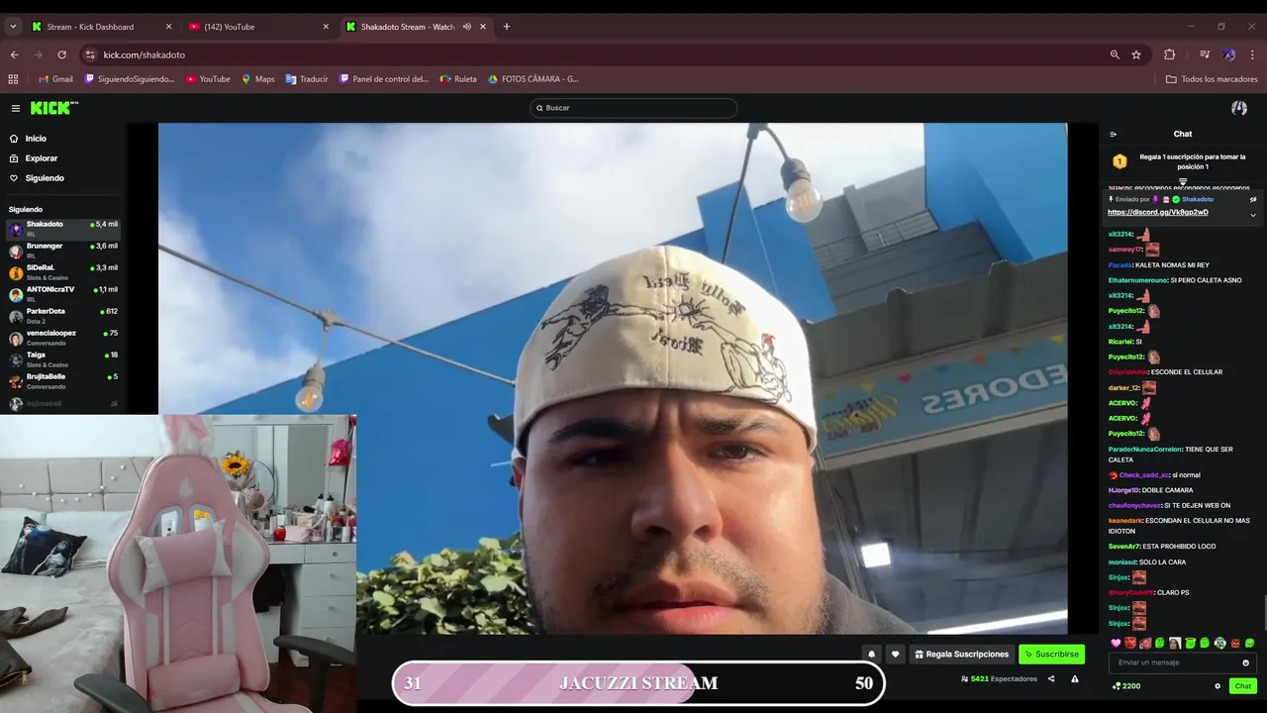Open page zoom indicator in address bar

[x=1115, y=54]
